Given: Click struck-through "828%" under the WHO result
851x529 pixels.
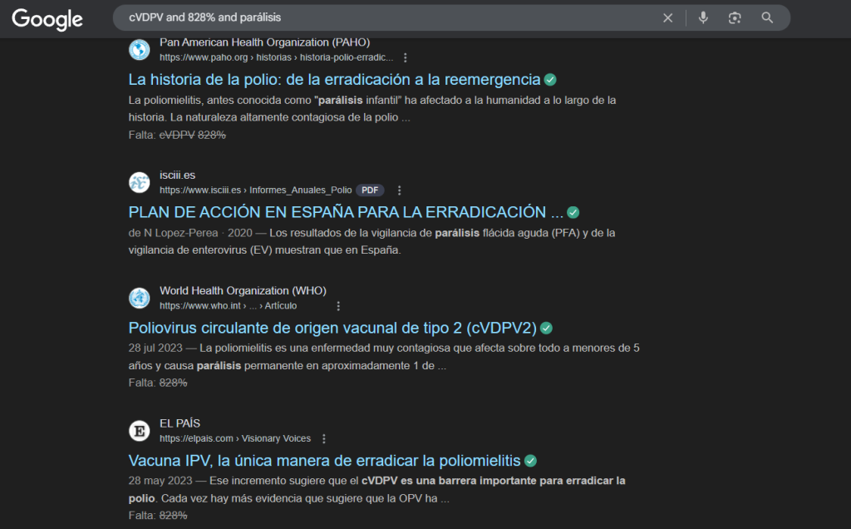Looking at the screenshot, I should tap(173, 383).
